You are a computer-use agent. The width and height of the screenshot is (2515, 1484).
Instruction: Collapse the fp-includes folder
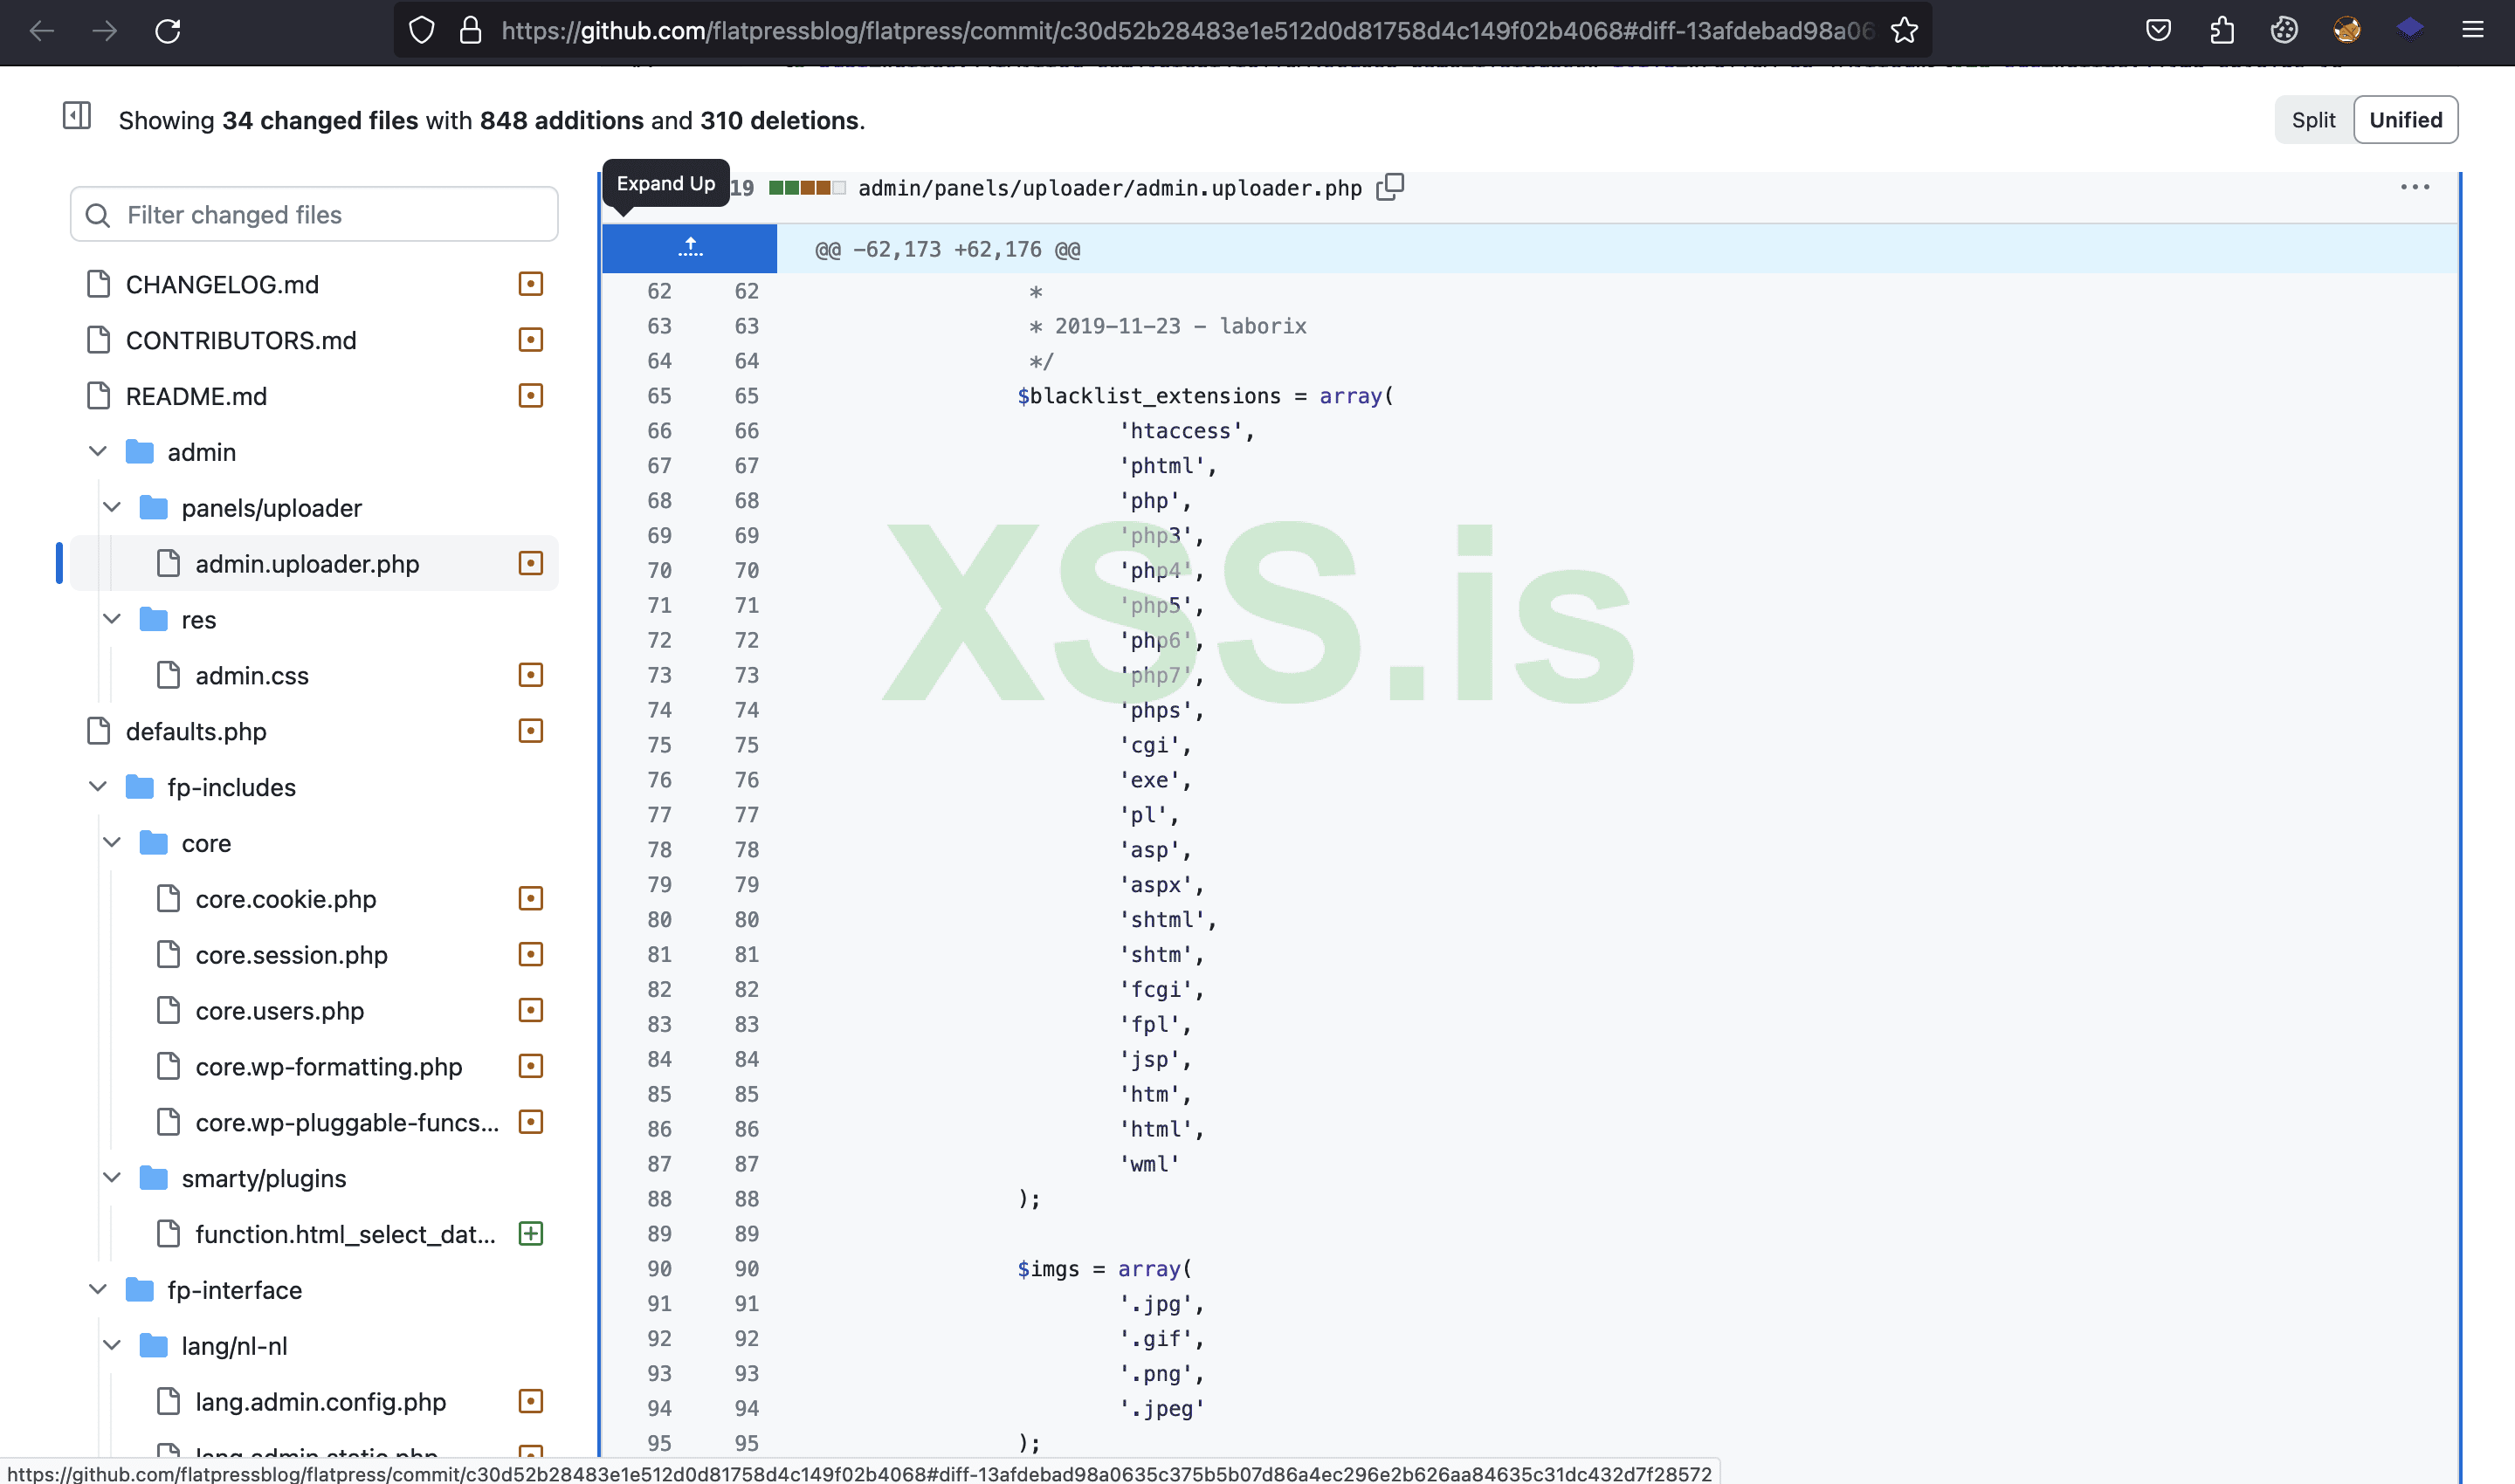coord(97,786)
